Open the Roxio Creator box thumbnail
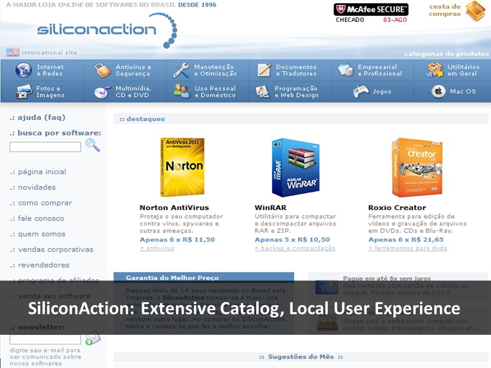Image resolution: width=491 pixels, height=368 pixels. click(417, 168)
